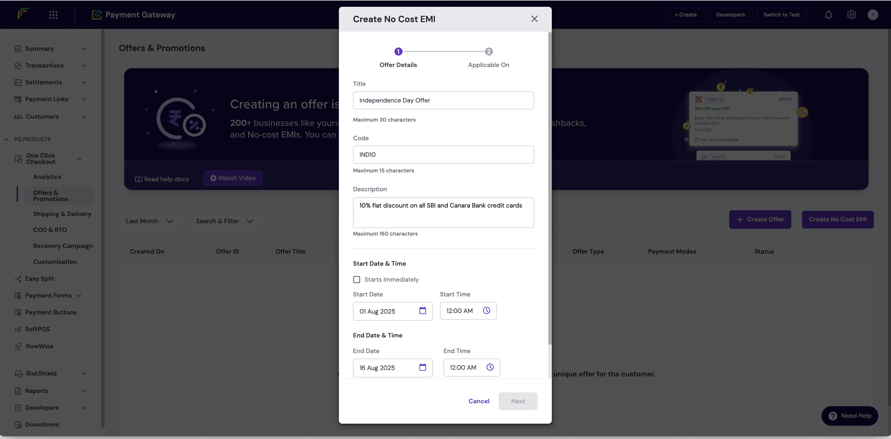
Task: Open the Start Date calendar picker icon
Action: pyautogui.click(x=422, y=311)
